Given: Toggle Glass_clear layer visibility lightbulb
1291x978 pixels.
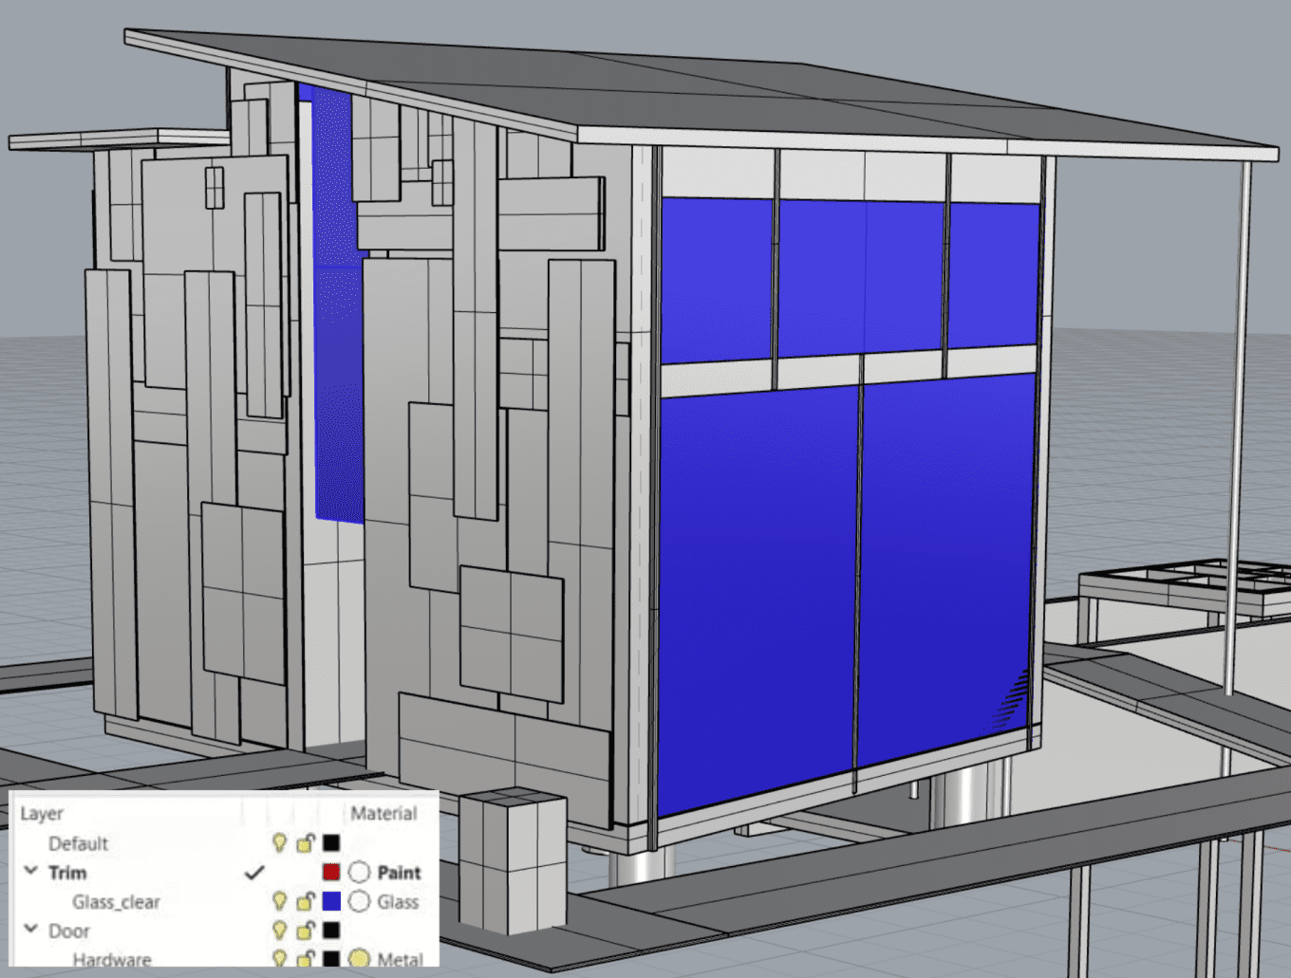Looking at the screenshot, I should [279, 901].
